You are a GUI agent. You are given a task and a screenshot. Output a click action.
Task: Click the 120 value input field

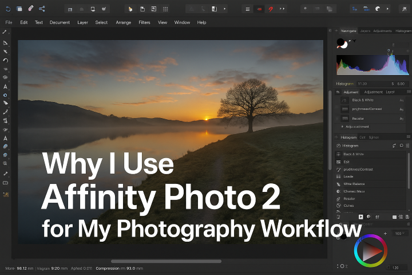[398, 268]
